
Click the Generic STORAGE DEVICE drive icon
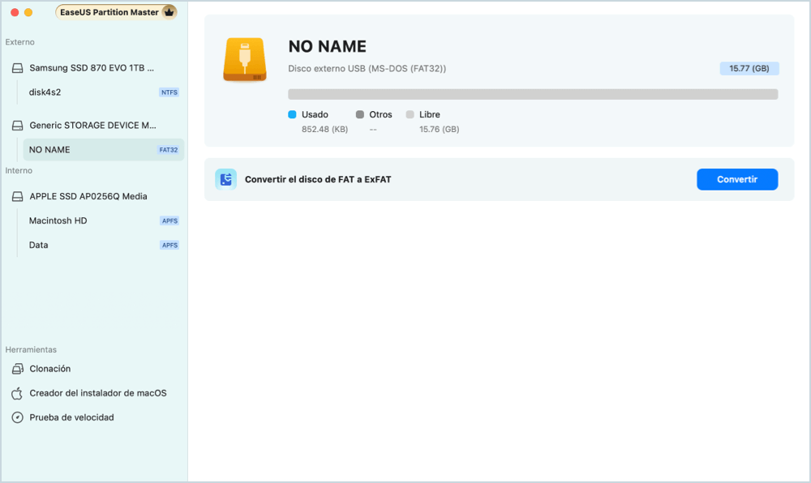pyautogui.click(x=18, y=126)
